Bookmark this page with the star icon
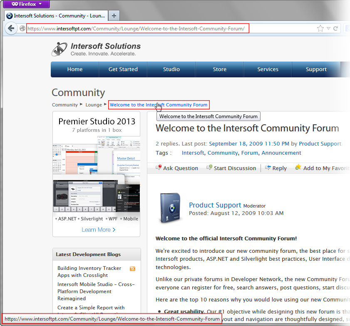This screenshot has height=326, width=350. (320, 28)
